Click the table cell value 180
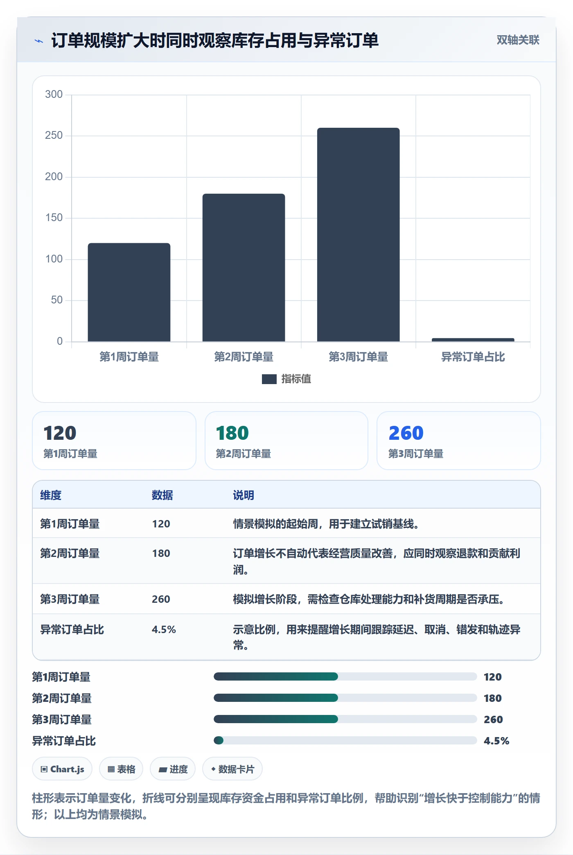This screenshot has height=855, width=573. click(x=161, y=553)
